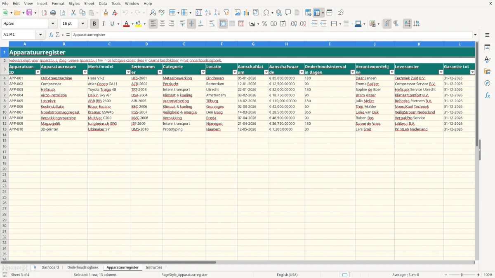This screenshot has width=495, height=278.
Task: Open the font size dropdown
Action: pos(82,24)
